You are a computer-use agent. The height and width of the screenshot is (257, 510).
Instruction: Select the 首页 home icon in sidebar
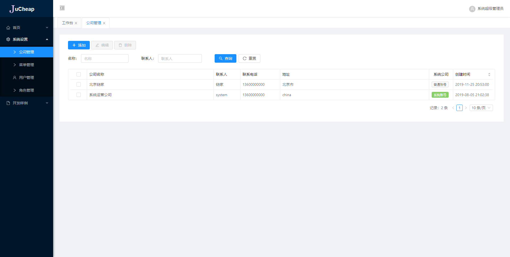(8, 28)
